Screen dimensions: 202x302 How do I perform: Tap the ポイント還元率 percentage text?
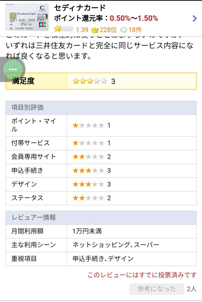(134, 18)
